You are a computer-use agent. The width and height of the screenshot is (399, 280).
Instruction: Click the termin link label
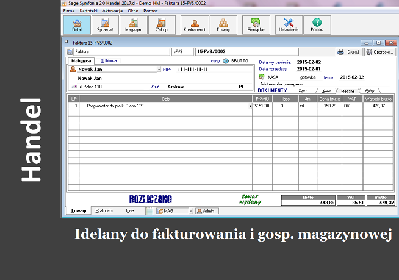click(x=329, y=77)
